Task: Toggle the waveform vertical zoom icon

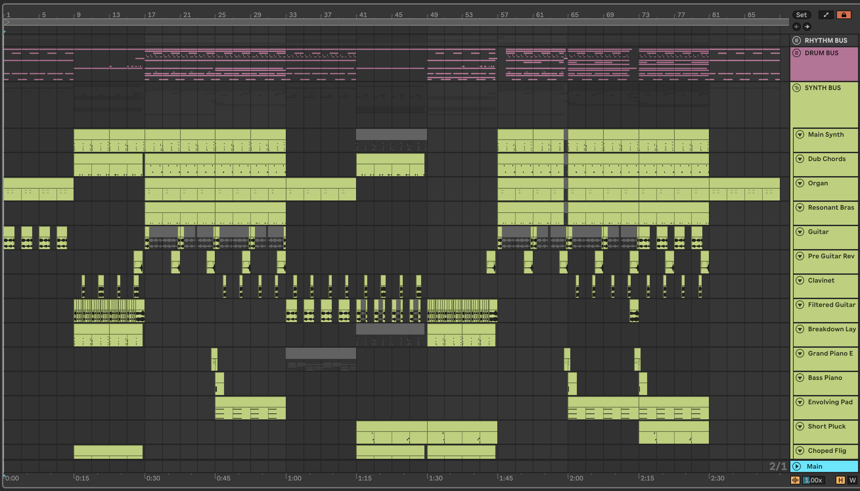Action: pyautogui.click(x=795, y=480)
